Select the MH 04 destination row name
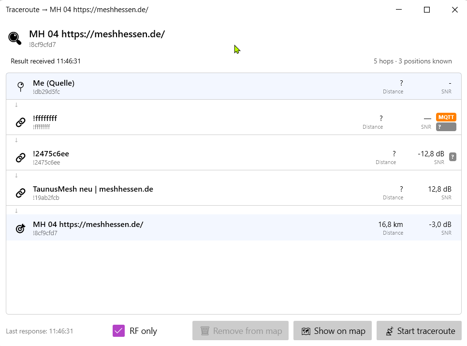 pyautogui.click(x=88, y=225)
